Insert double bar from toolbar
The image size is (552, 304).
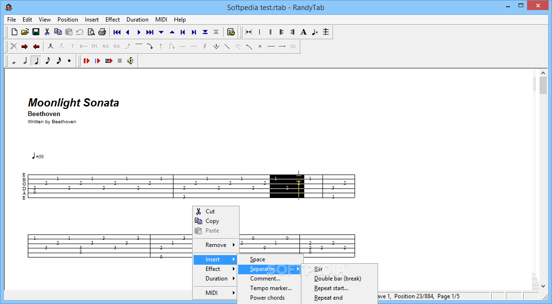tap(270, 32)
